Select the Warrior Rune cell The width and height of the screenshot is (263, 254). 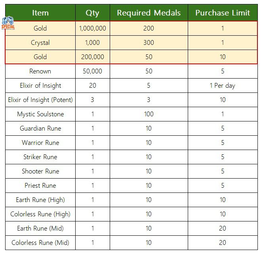[x=40, y=142]
